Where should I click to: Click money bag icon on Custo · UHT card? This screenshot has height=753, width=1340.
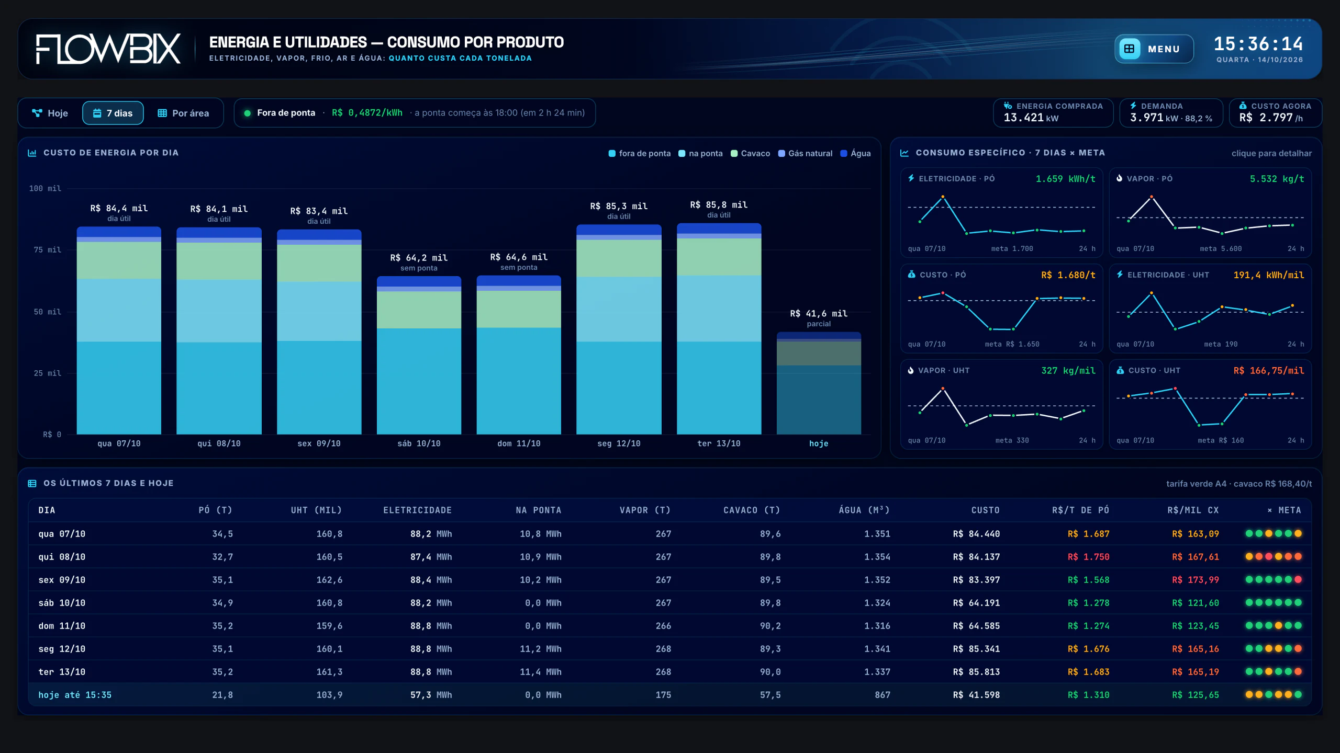click(1120, 370)
